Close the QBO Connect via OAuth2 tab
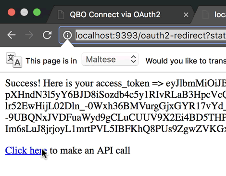Viewport: 226px width, 176px height. click(186, 15)
